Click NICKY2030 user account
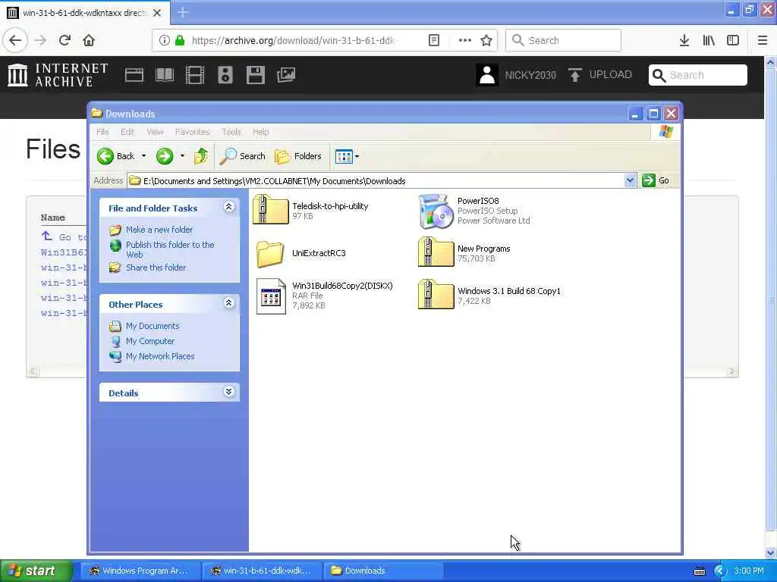The width and height of the screenshot is (777, 582). pyautogui.click(x=516, y=75)
